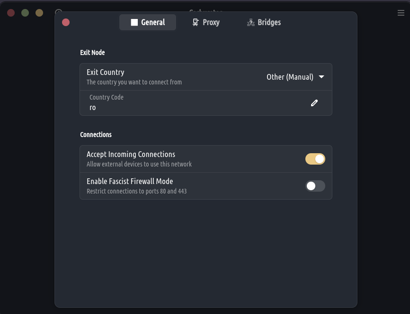The image size is (410, 314).
Task: Click the white square icon beside General
Action: [134, 22]
